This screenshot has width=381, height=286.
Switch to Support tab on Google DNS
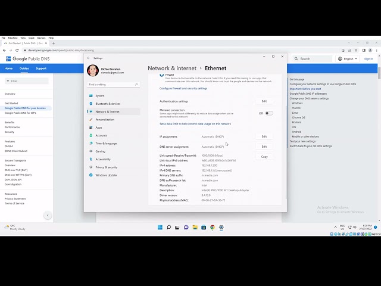point(41,69)
